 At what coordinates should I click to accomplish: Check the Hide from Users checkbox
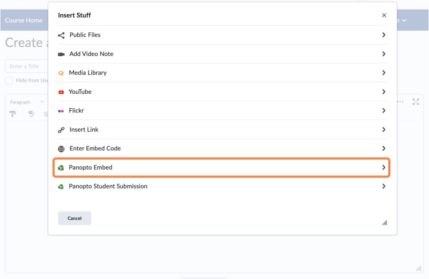click(x=8, y=80)
